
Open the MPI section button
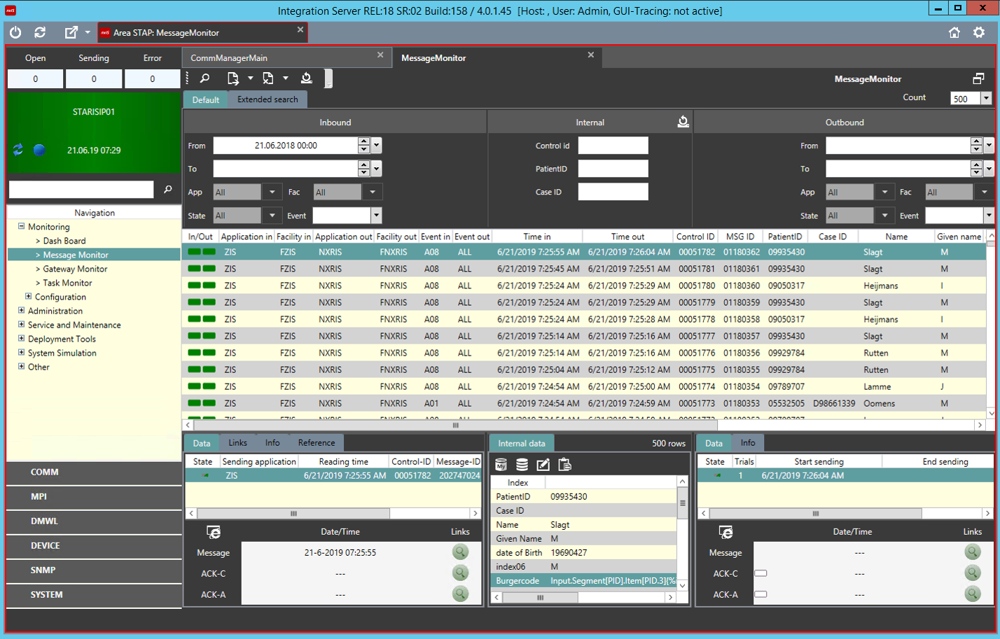(94, 497)
